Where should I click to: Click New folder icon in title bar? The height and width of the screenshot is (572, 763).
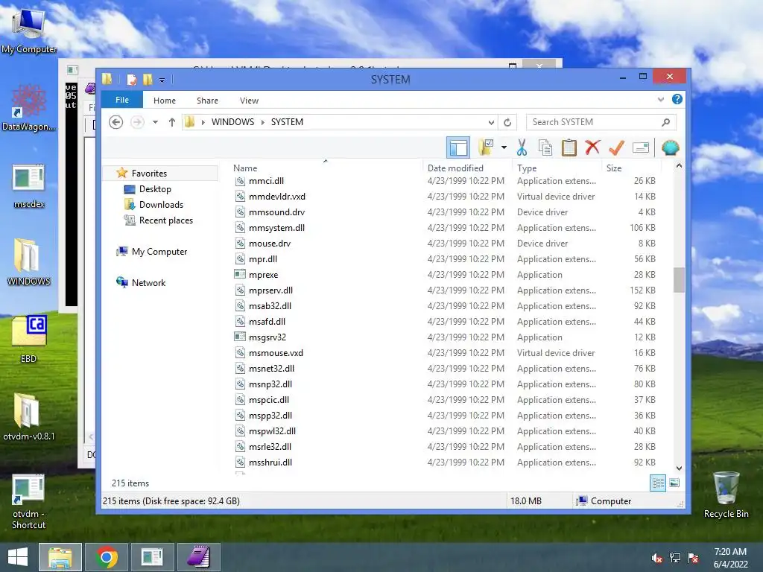[148, 79]
